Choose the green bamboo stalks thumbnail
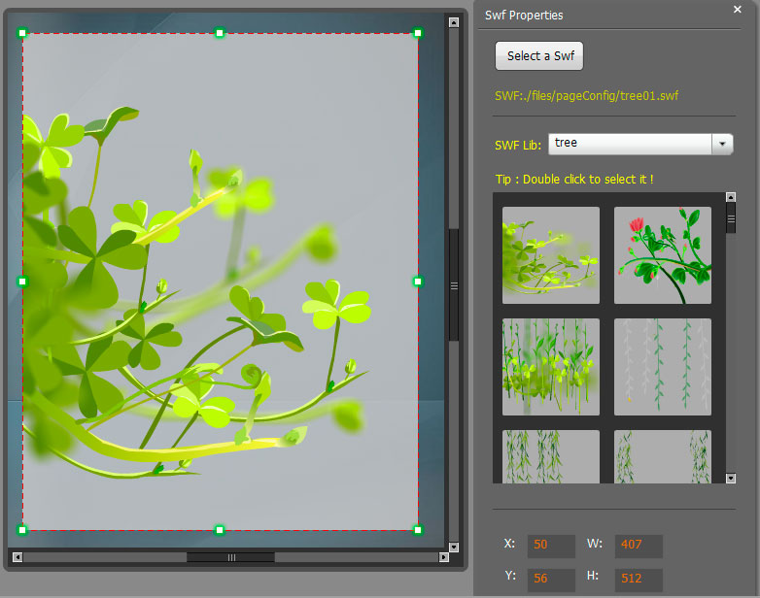Image resolution: width=760 pixels, height=598 pixels. coord(551,367)
